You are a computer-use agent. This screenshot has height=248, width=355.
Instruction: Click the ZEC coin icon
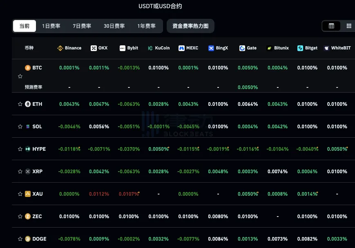click(x=28, y=216)
